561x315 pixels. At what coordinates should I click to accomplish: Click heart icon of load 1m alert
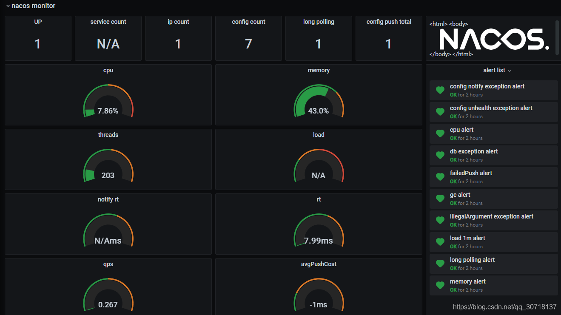point(440,242)
